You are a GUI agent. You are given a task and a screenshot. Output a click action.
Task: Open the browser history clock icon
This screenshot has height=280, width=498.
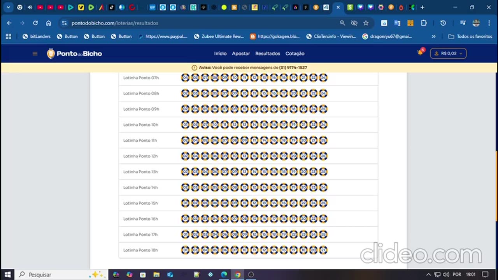click(x=443, y=23)
